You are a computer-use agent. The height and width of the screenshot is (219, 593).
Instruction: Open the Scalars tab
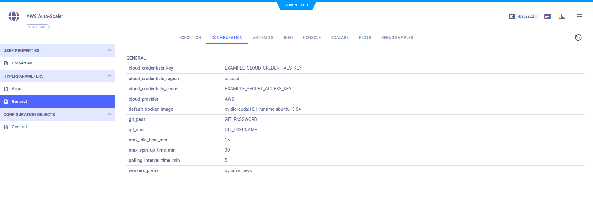click(x=339, y=38)
